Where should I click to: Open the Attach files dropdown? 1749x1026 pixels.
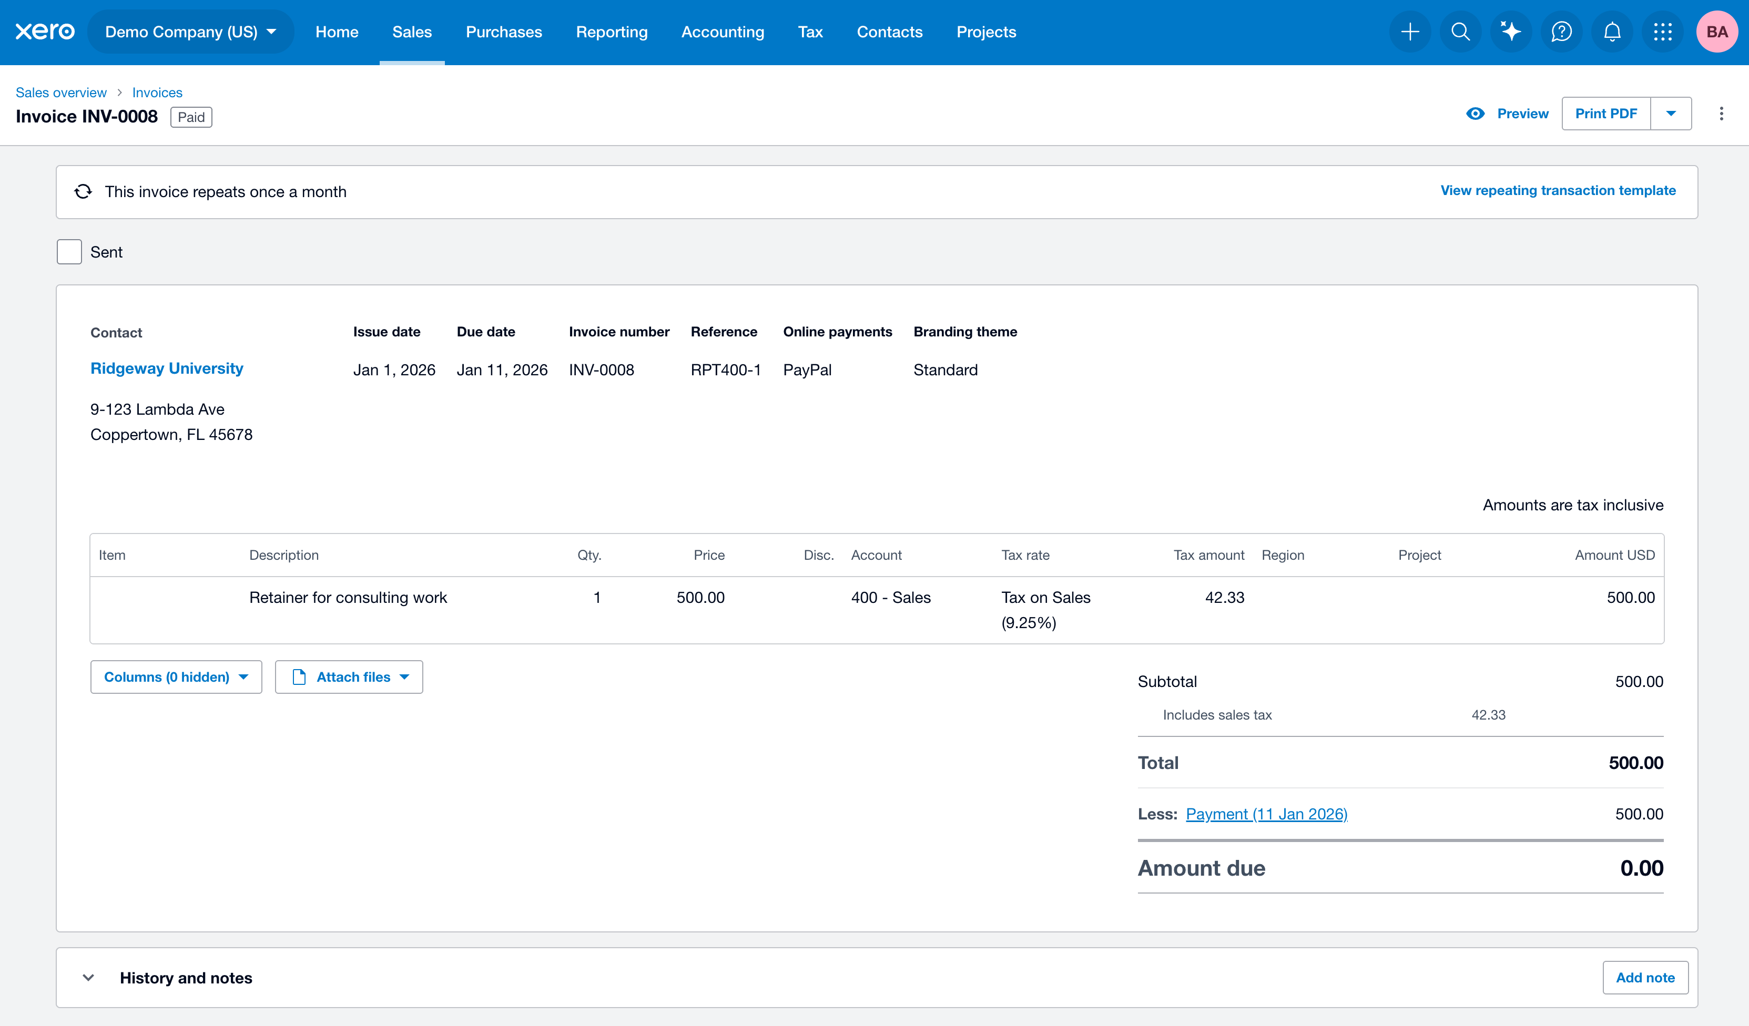click(349, 677)
